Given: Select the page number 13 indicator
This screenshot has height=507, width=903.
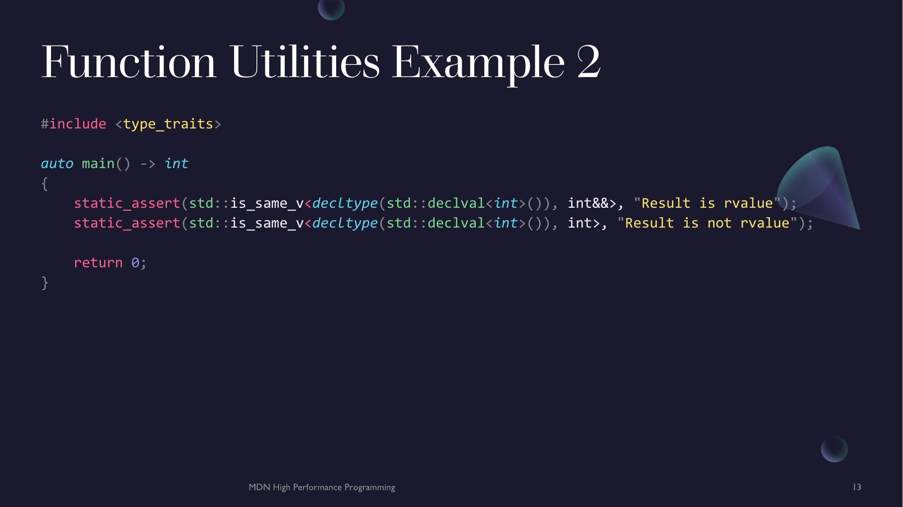Looking at the screenshot, I should (858, 487).
